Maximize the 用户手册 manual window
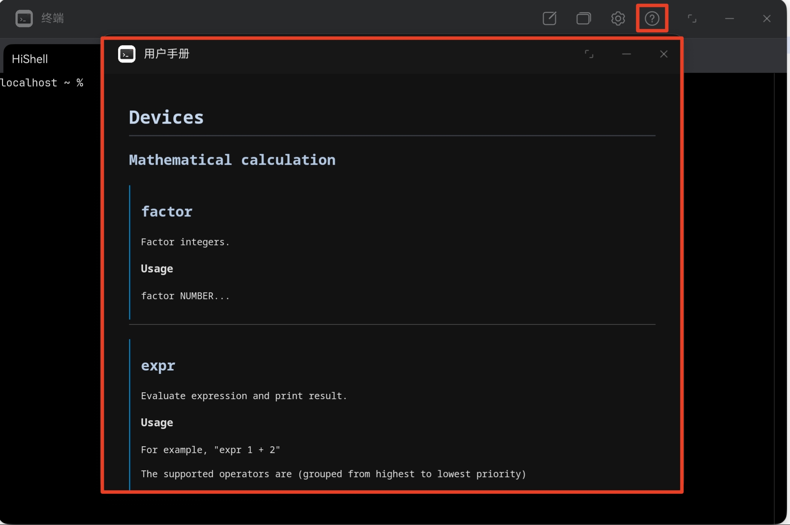This screenshot has height=525, width=790. point(589,54)
